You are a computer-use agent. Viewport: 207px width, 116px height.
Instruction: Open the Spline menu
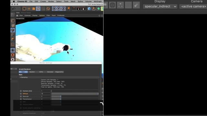pyautogui.click(x=80, y=1)
